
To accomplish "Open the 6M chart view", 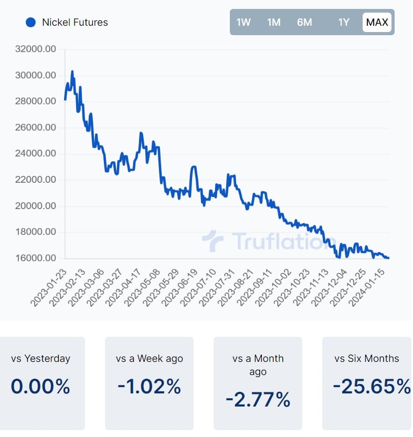I will click(305, 23).
